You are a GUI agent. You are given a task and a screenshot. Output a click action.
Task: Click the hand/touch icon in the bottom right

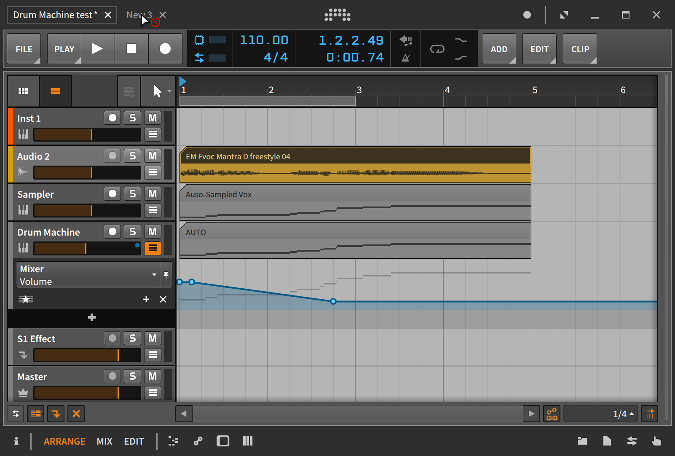656,441
